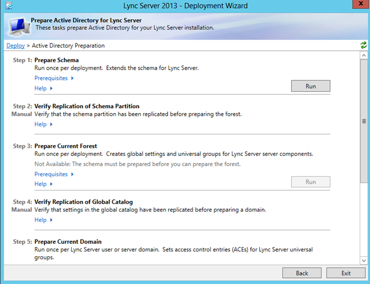Click 'Extends the schema for Lync Server' description
Viewport: 370px width, 284px height.
pos(153,68)
